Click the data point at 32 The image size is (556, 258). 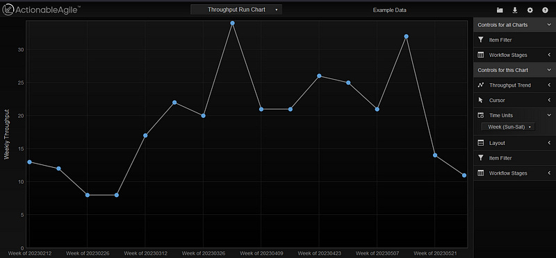[407, 37]
